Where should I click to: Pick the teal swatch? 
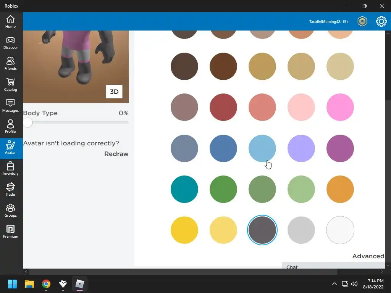[184, 189]
